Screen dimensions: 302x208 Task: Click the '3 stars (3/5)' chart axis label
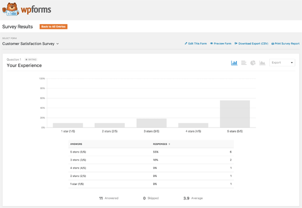point(152,131)
